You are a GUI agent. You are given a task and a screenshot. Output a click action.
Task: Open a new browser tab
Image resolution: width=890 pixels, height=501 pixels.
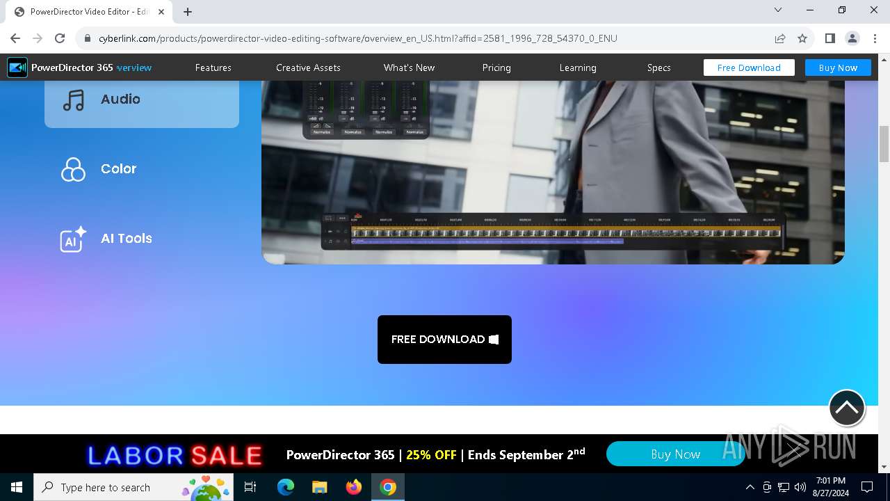pos(188,11)
